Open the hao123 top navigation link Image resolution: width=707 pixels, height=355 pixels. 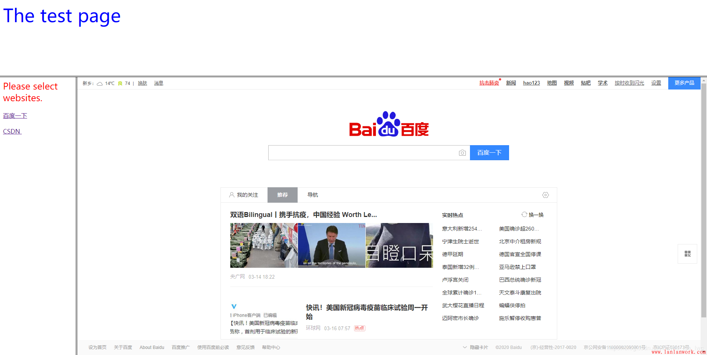click(x=531, y=83)
